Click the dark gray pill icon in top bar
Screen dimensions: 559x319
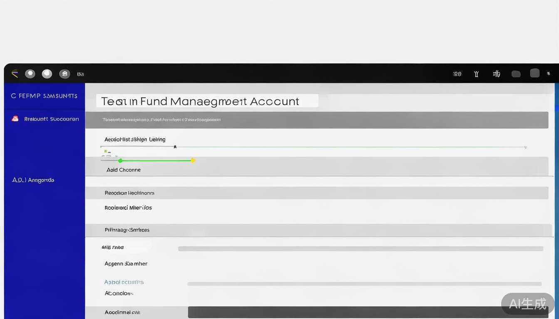coord(516,74)
